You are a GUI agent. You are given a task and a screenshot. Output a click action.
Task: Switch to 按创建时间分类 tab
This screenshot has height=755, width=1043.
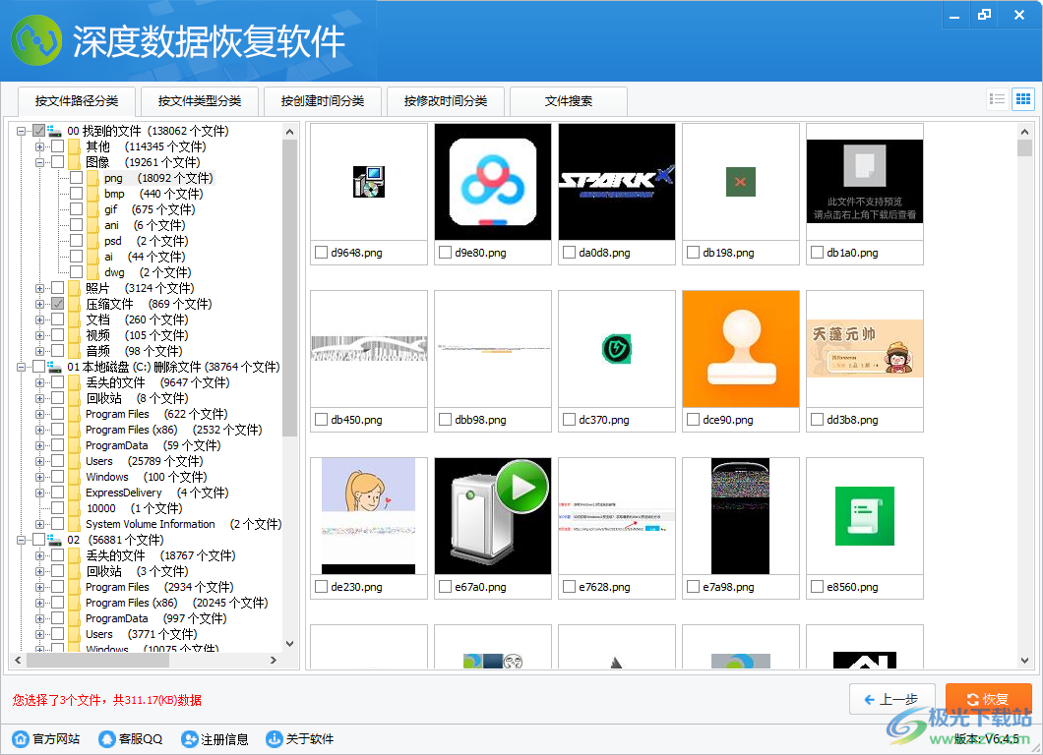tap(323, 101)
